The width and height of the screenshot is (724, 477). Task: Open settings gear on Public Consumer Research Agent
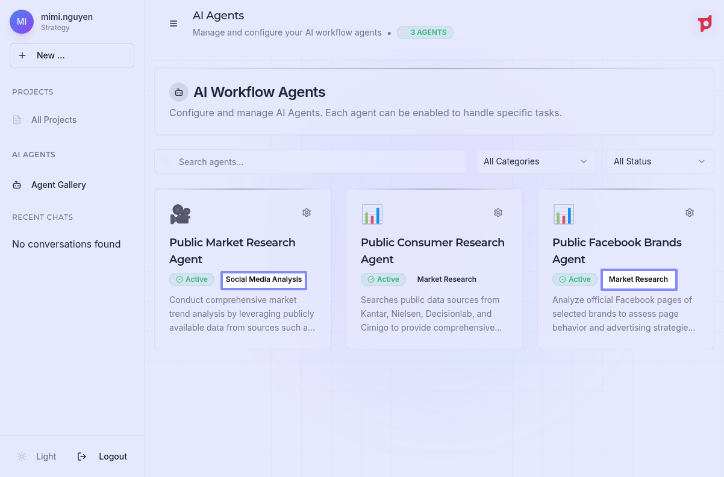(498, 213)
